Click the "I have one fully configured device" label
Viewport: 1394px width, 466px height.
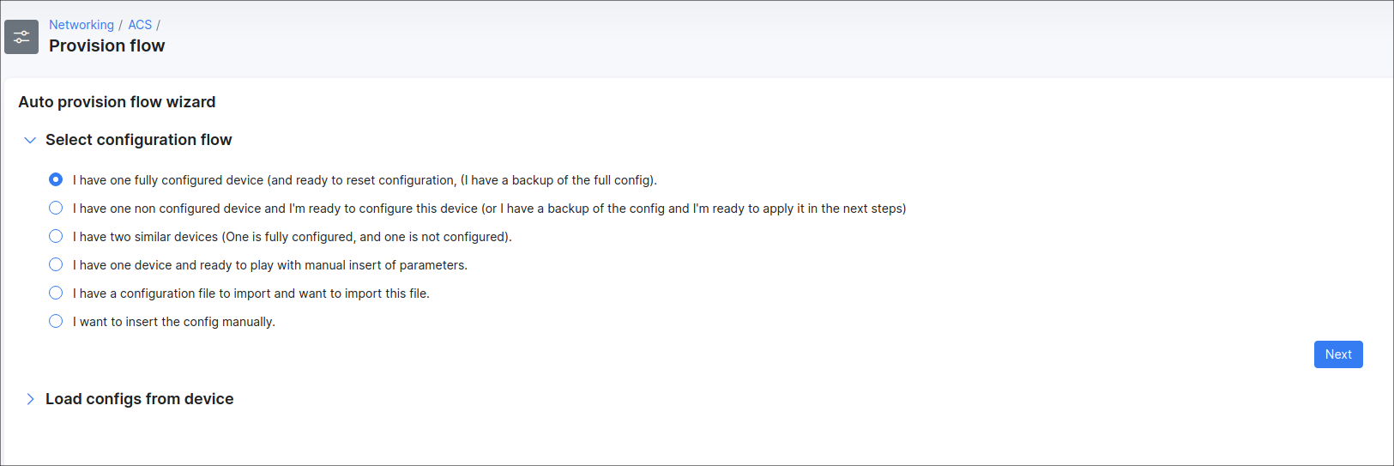(x=365, y=180)
